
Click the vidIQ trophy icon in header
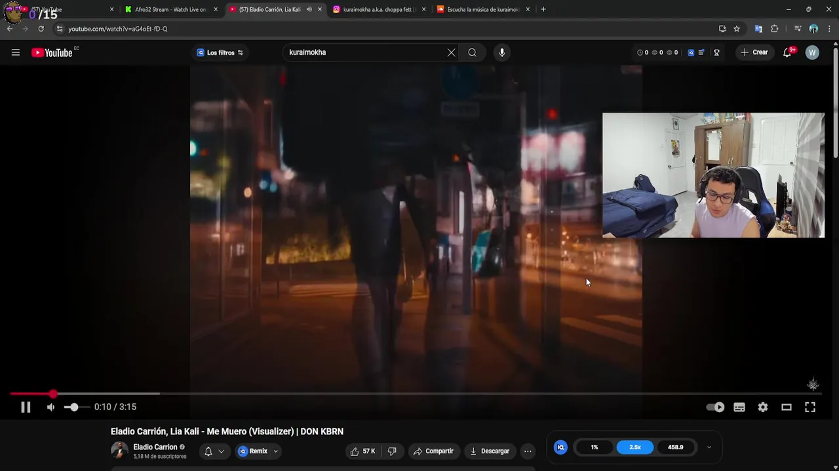(x=716, y=52)
